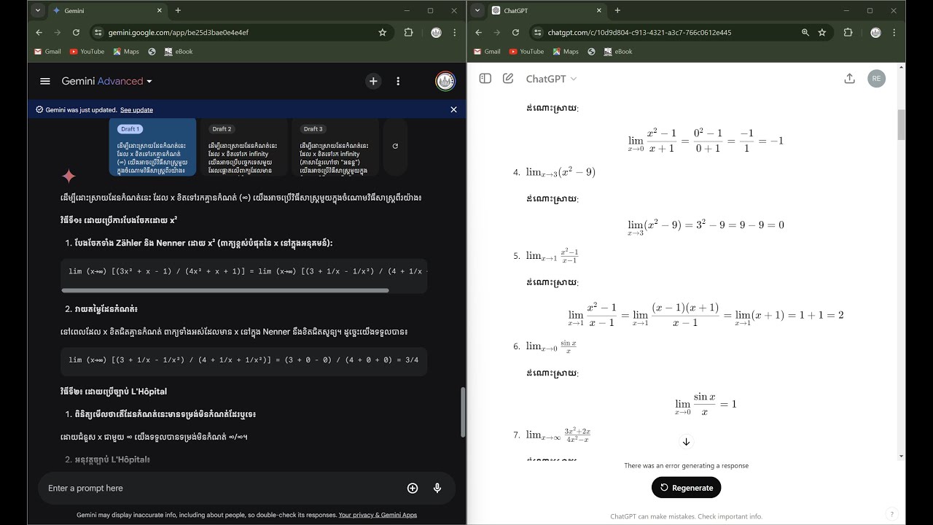
Task: Bookmark the Gemini page star icon
Action: click(x=383, y=33)
